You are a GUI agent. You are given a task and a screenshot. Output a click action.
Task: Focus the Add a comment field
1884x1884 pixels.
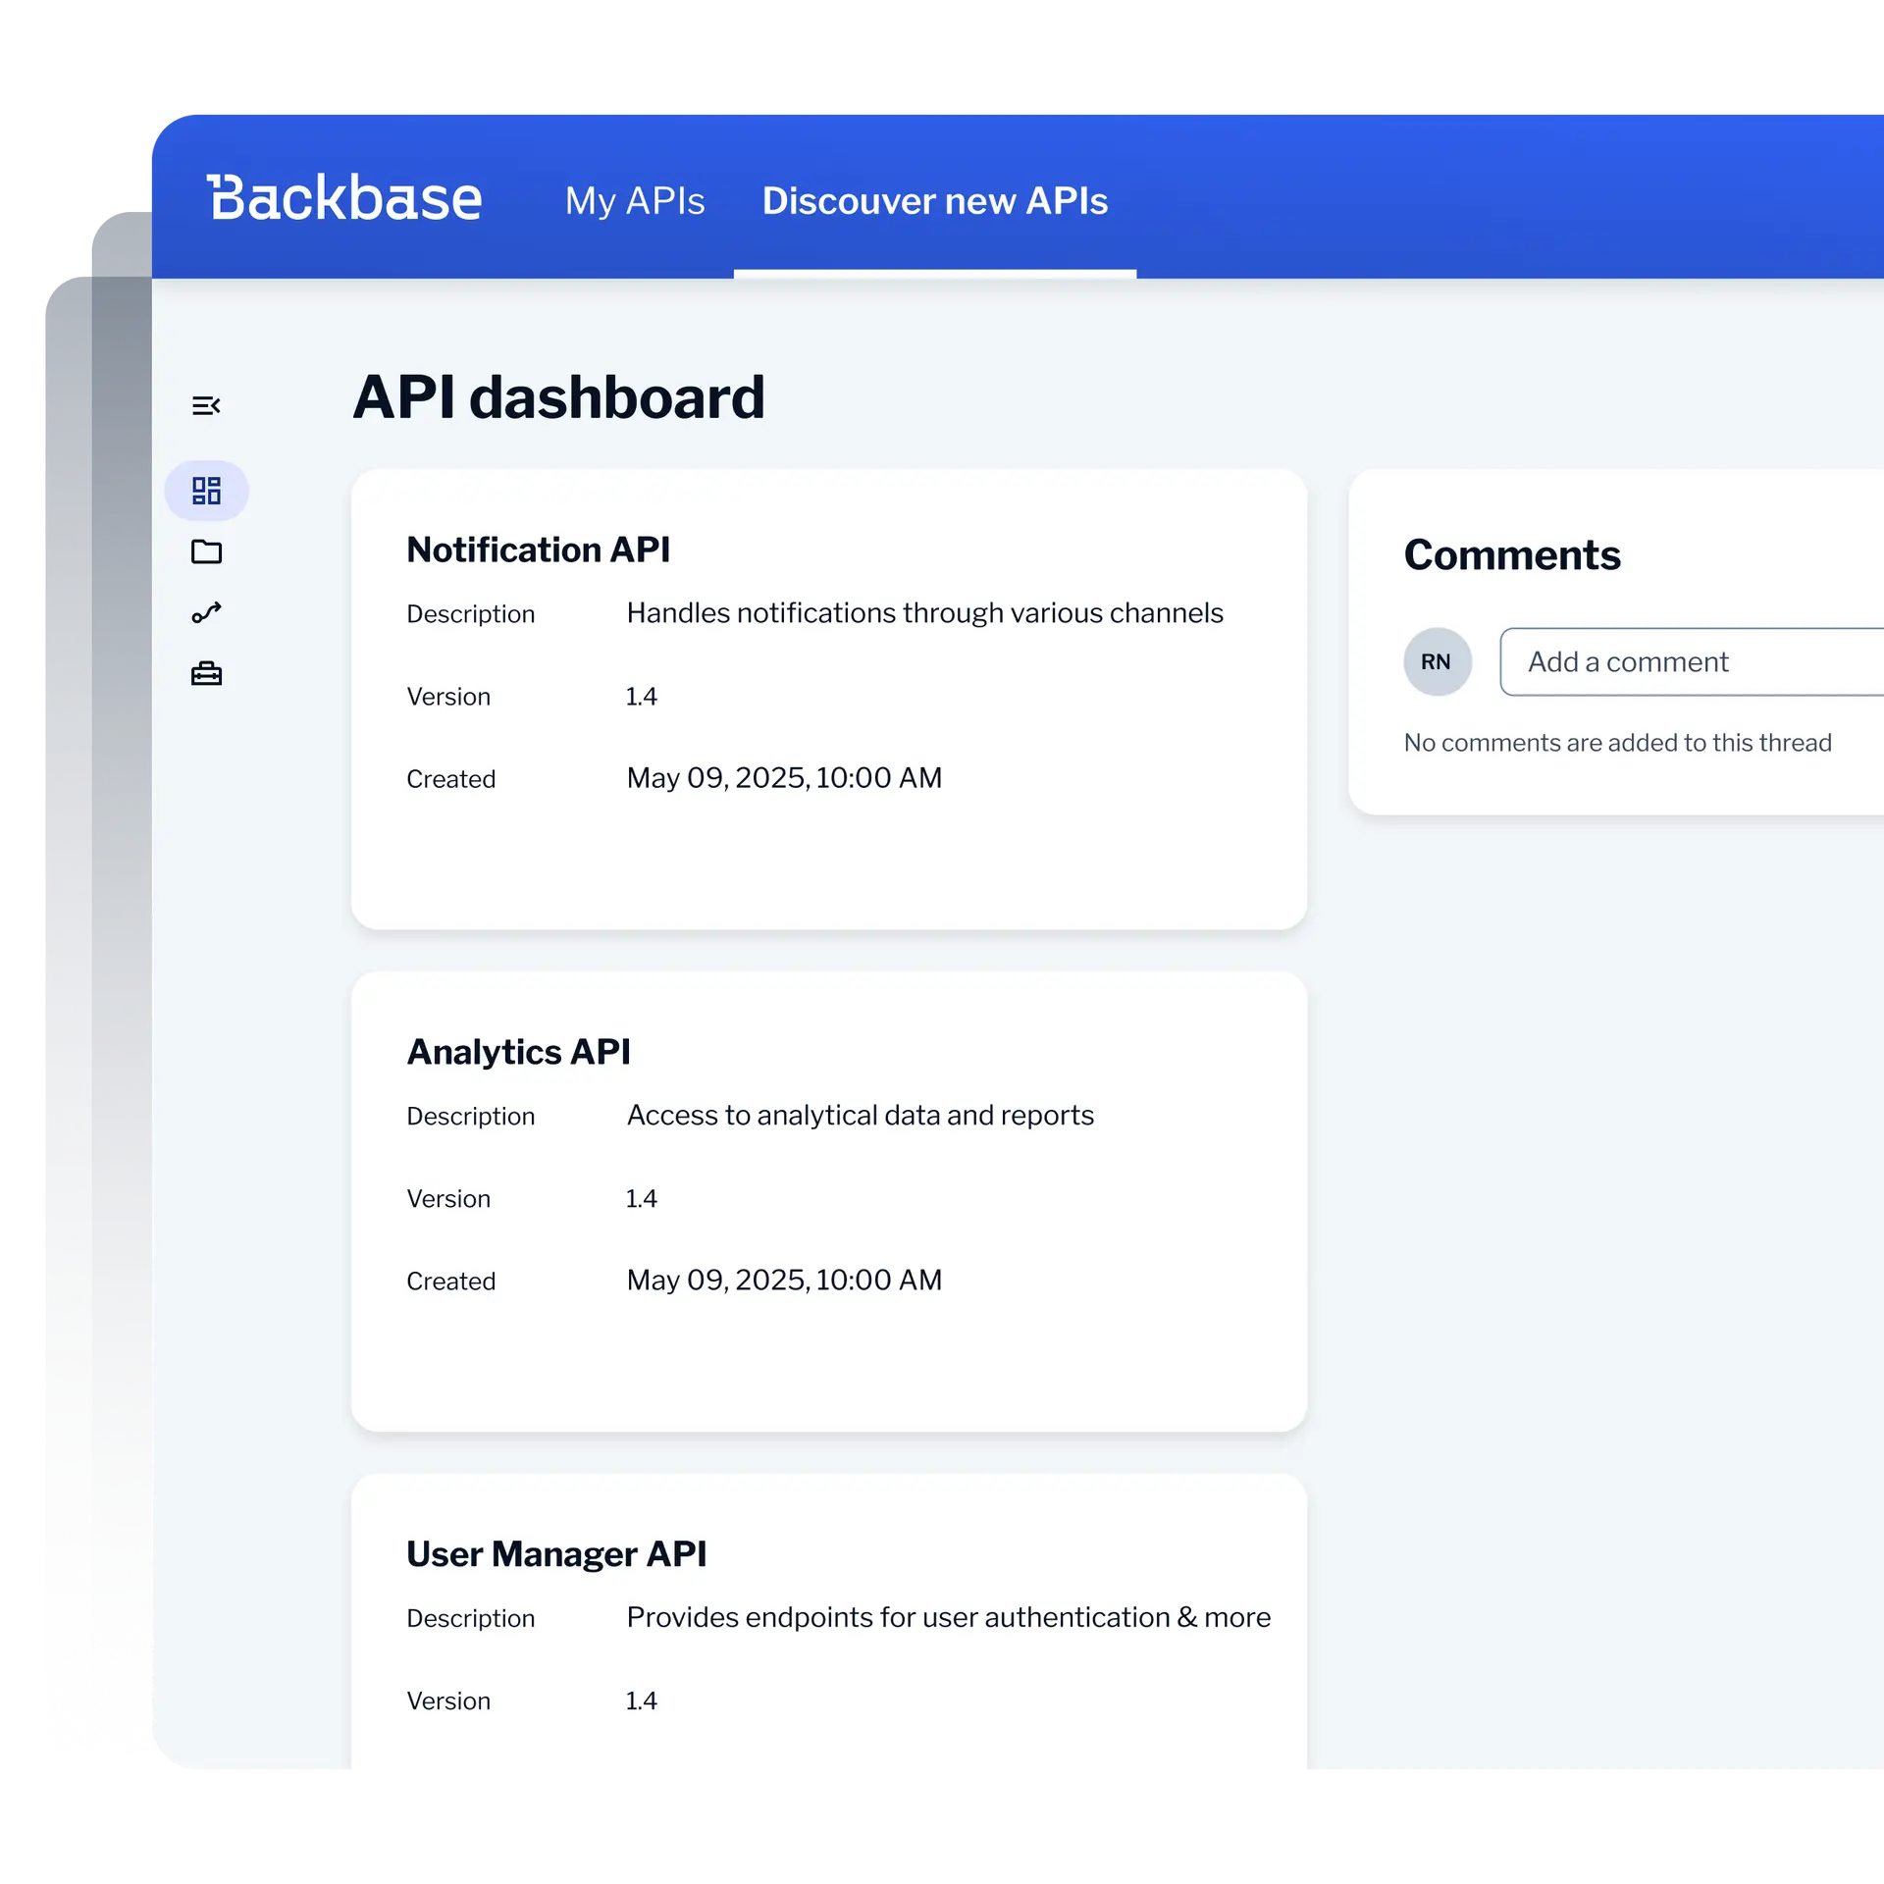tap(1690, 662)
